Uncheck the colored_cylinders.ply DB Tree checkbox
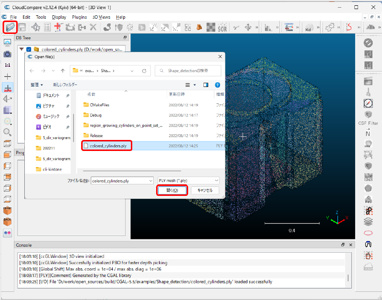This screenshot has height=300, width=382. (29, 49)
